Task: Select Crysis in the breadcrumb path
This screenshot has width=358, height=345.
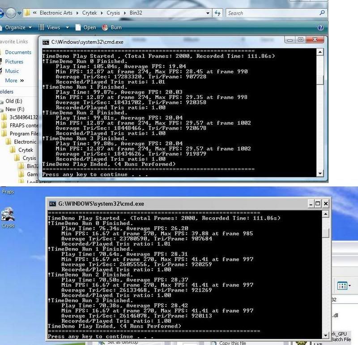Action: [x=113, y=13]
